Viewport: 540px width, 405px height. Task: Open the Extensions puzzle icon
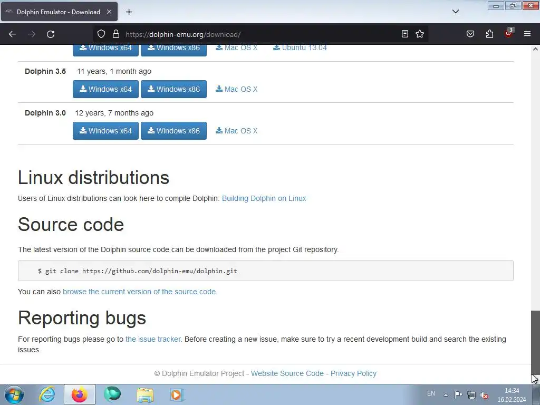click(x=489, y=34)
